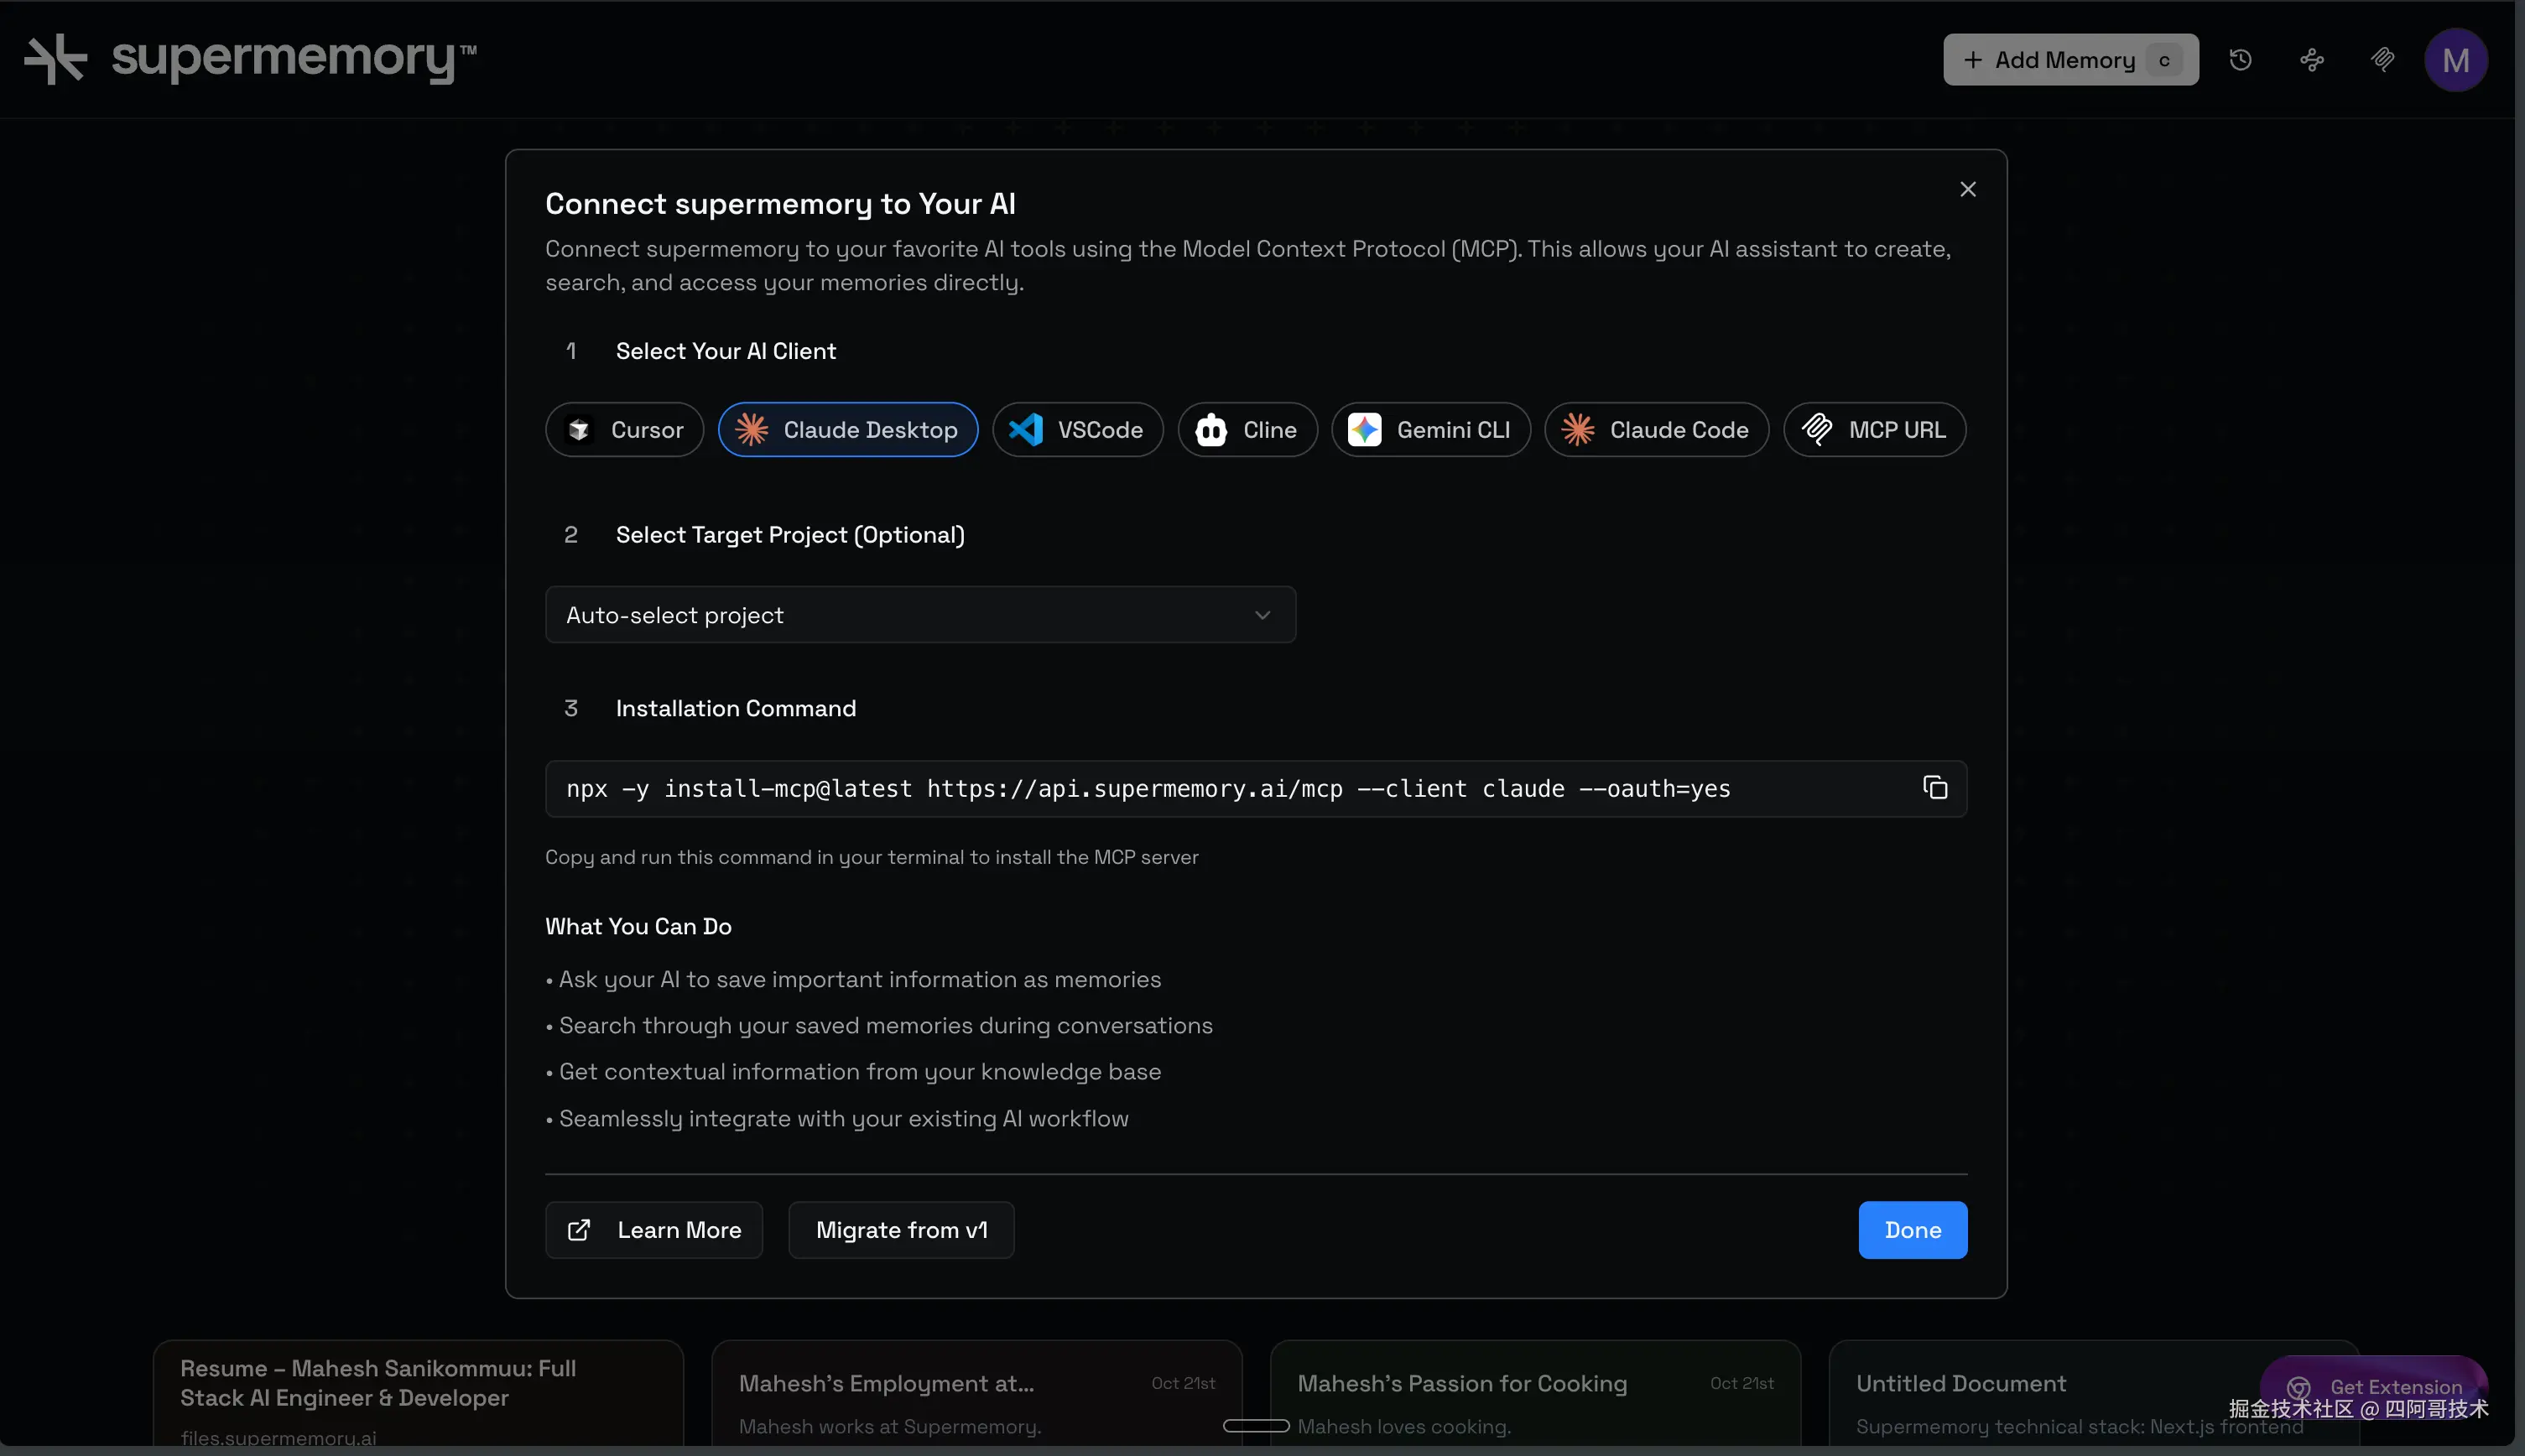The height and width of the screenshot is (1456, 2525).
Task: Open the Learn More link
Action: pos(654,1230)
